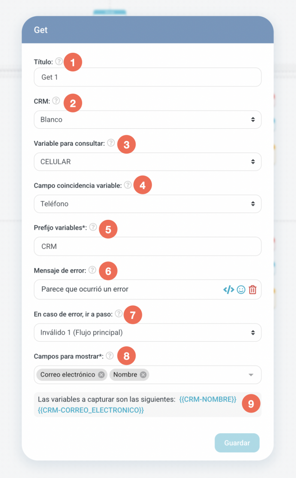Insert variable using the code brackets icon
The image size is (296, 478).
(228, 289)
